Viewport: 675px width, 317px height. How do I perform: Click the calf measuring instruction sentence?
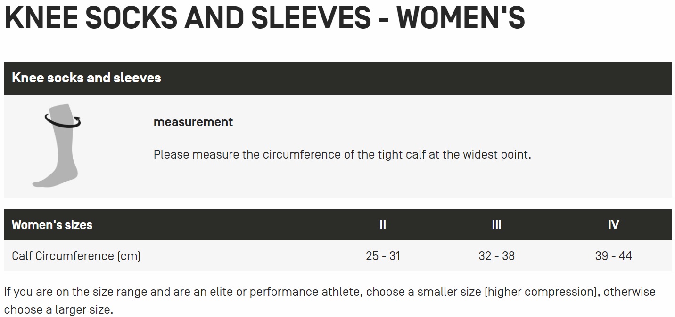tap(342, 154)
